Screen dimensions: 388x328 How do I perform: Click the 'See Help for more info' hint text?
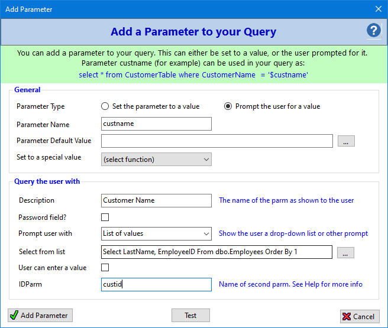pos(328,284)
